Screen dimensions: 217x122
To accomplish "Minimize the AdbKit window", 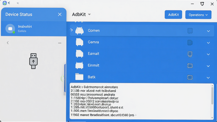I will coord(192,4).
